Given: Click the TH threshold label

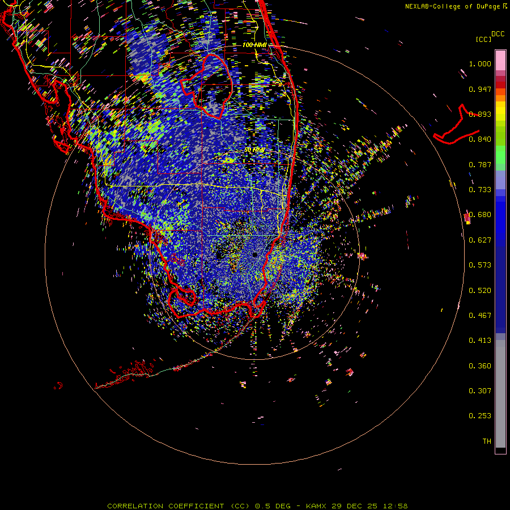Looking at the screenshot, I should (487, 441).
